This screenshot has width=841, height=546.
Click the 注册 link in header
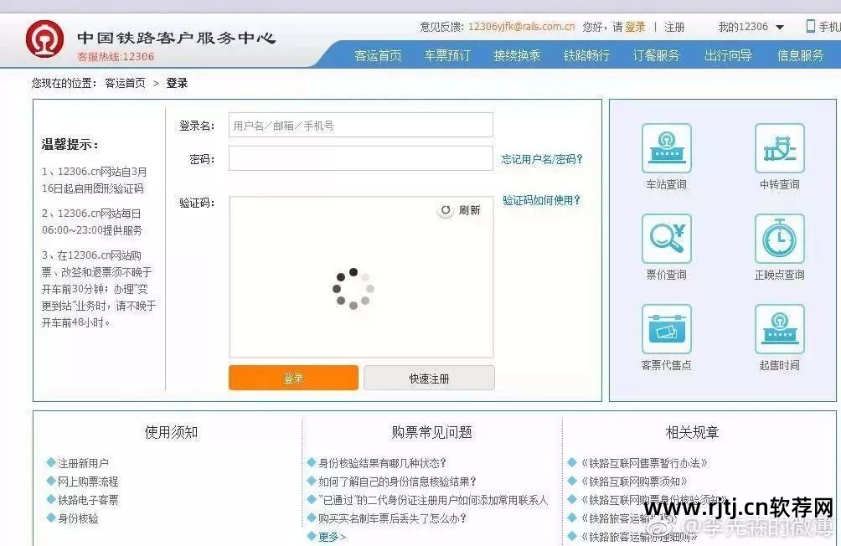coord(674,27)
